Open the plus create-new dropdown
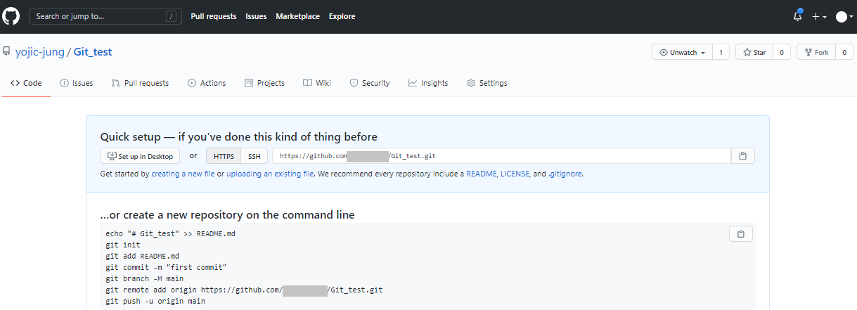 coord(819,16)
